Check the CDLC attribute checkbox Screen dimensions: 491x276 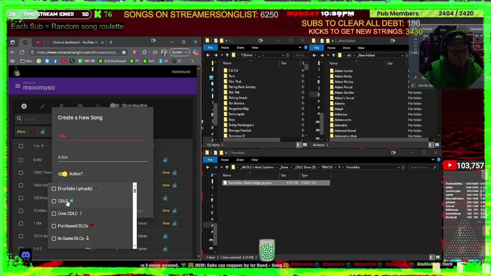(x=54, y=201)
